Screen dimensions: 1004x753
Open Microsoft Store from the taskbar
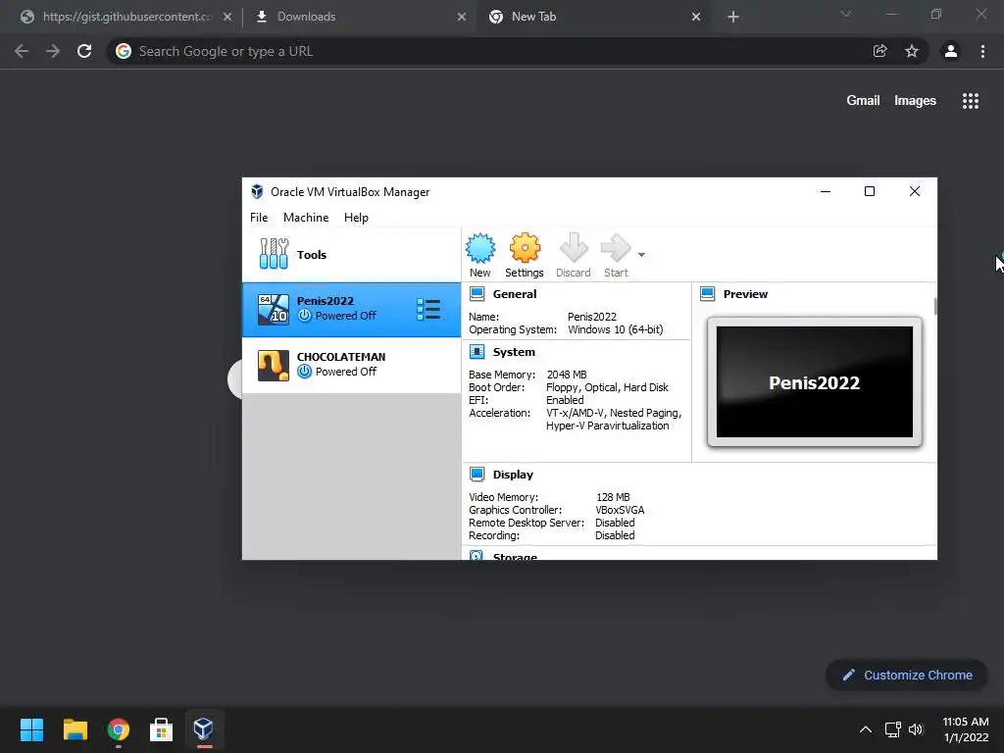pyautogui.click(x=162, y=729)
